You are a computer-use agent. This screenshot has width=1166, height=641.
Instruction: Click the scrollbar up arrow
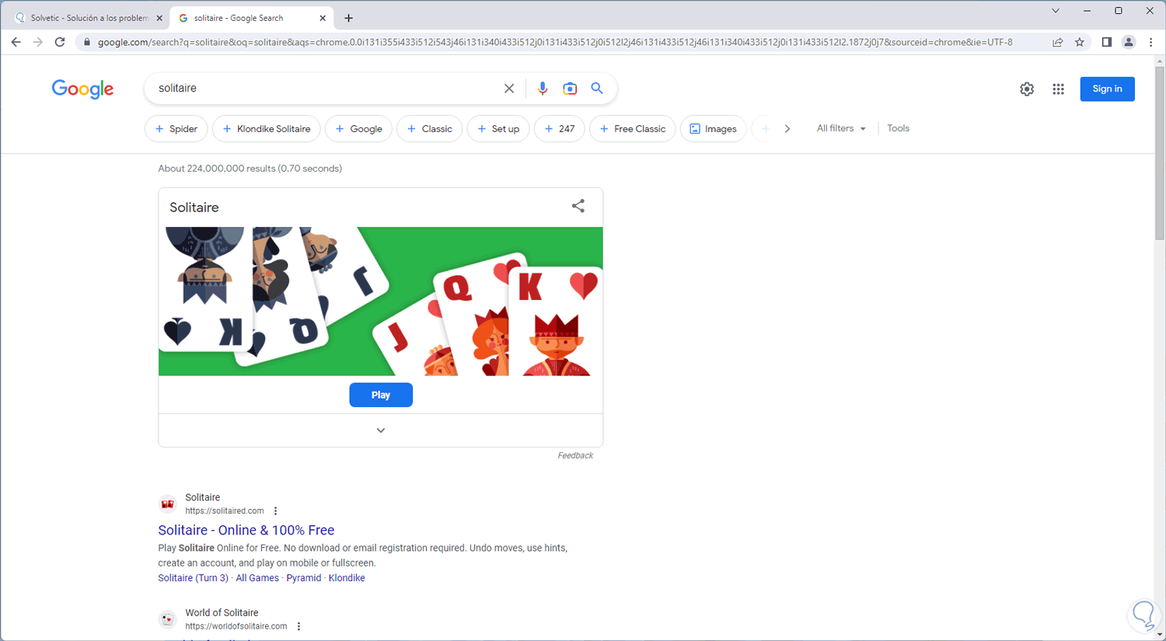1160,61
